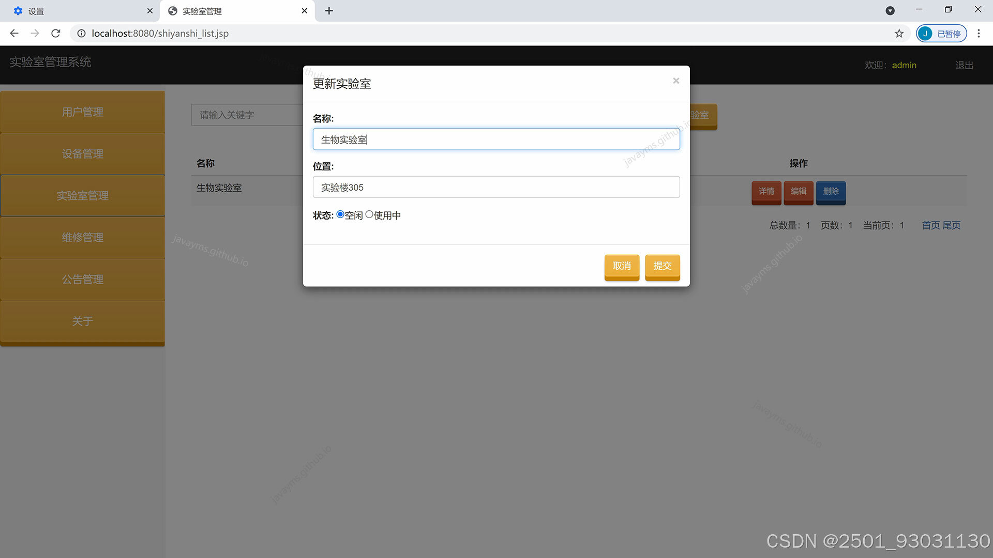Open 维修管理 in the sidebar
The image size is (993, 558).
tap(83, 238)
